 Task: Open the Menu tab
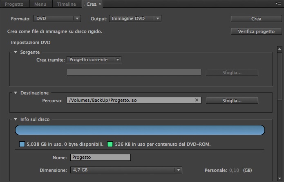[x=40, y=4]
